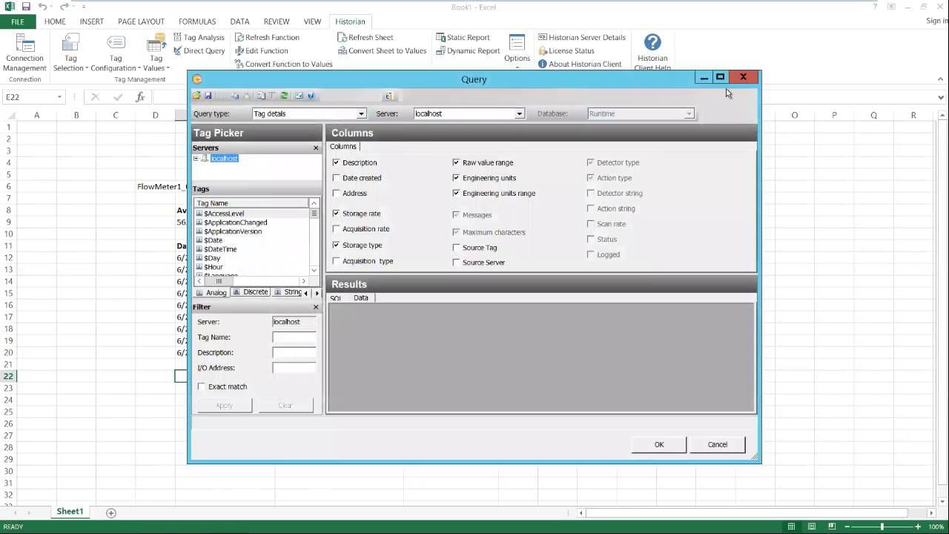Viewport: 949px width, 534px height.
Task: Enable Acquisition rate column
Action: [x=337, y=229]
